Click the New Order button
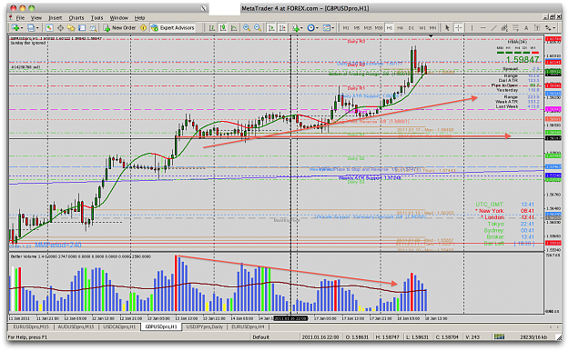 coord(120,27)
